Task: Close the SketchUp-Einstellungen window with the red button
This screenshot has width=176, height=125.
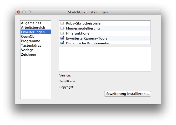Action: [19, 12]
